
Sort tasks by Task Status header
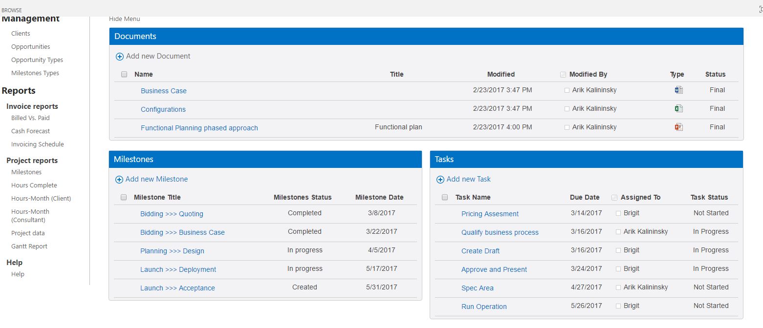pyautogui.click(x=709, y=197)
